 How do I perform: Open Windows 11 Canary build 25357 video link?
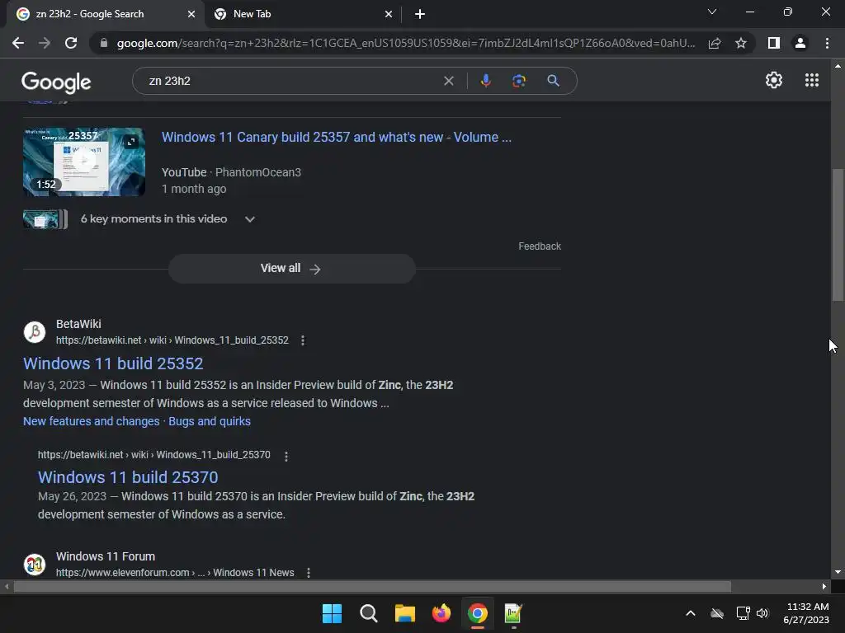337,138
